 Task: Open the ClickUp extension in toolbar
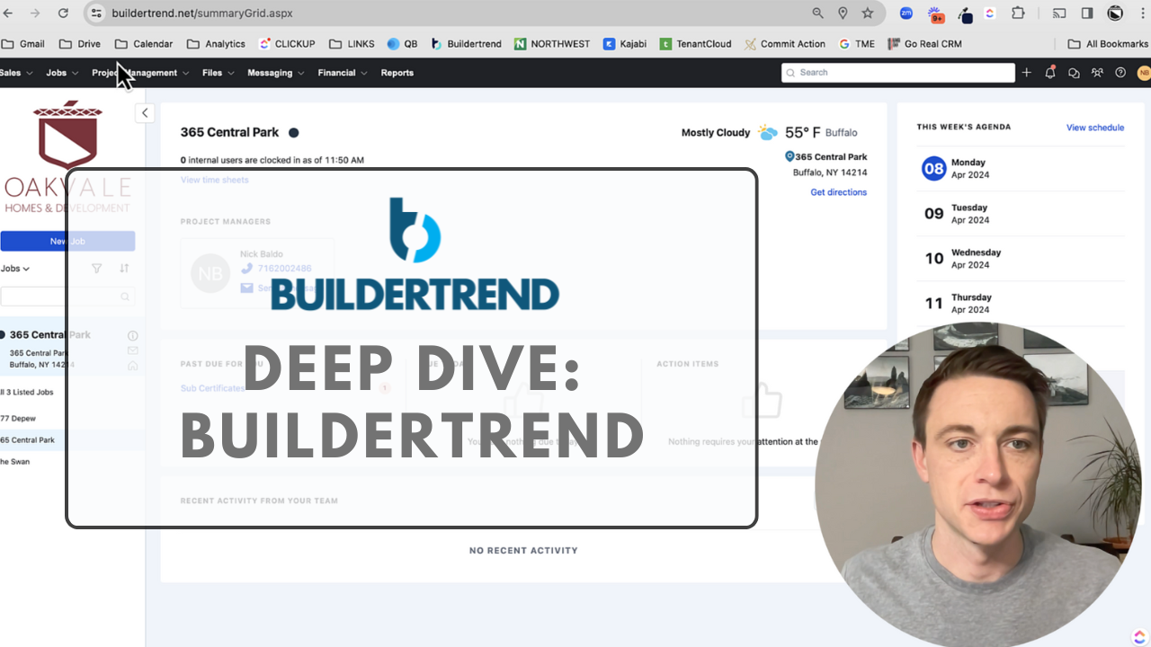click(x=990, y=13)
